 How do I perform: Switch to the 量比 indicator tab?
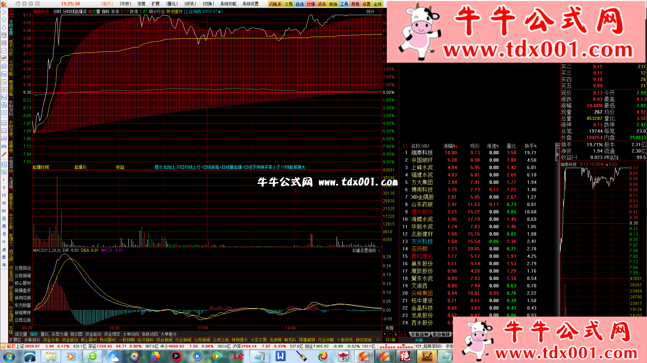44,334
